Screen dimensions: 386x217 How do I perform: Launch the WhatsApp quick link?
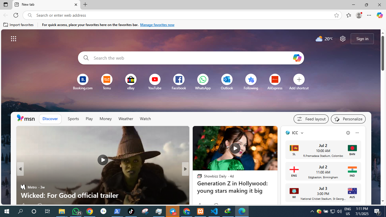[203, 80]
